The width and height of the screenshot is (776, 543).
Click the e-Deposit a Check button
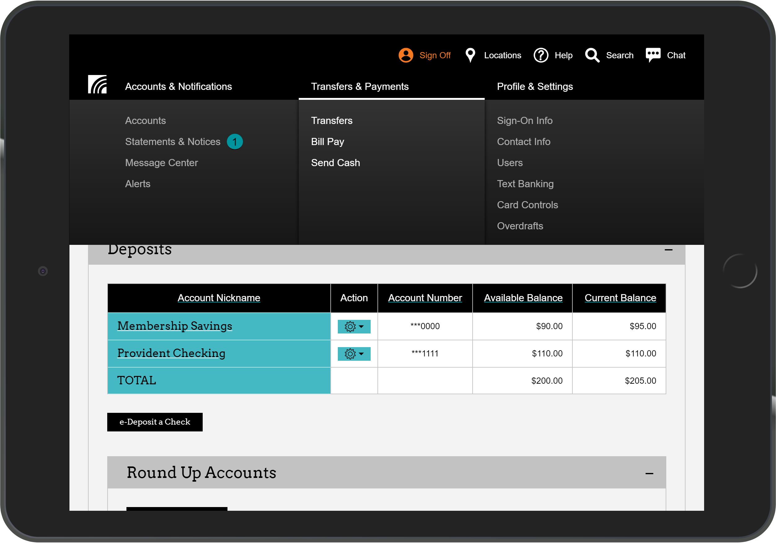155,422
